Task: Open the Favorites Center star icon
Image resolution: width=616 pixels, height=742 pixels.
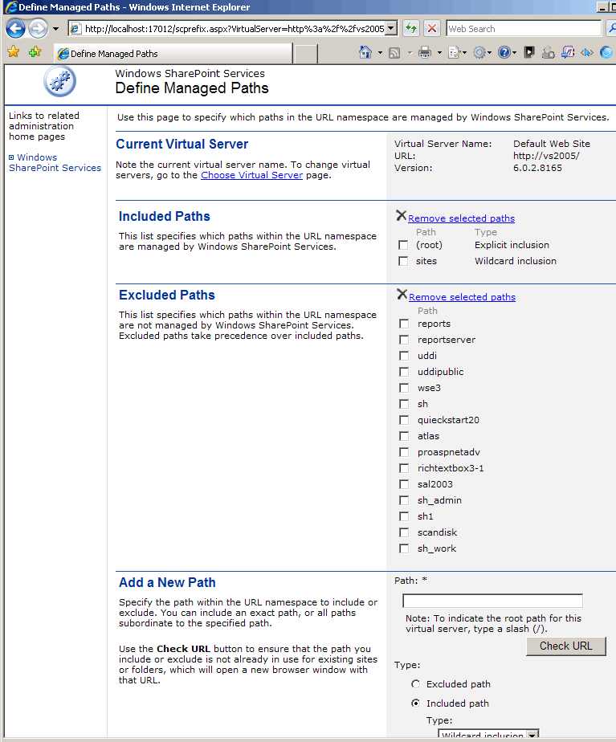Action: (x=13, y=51)
